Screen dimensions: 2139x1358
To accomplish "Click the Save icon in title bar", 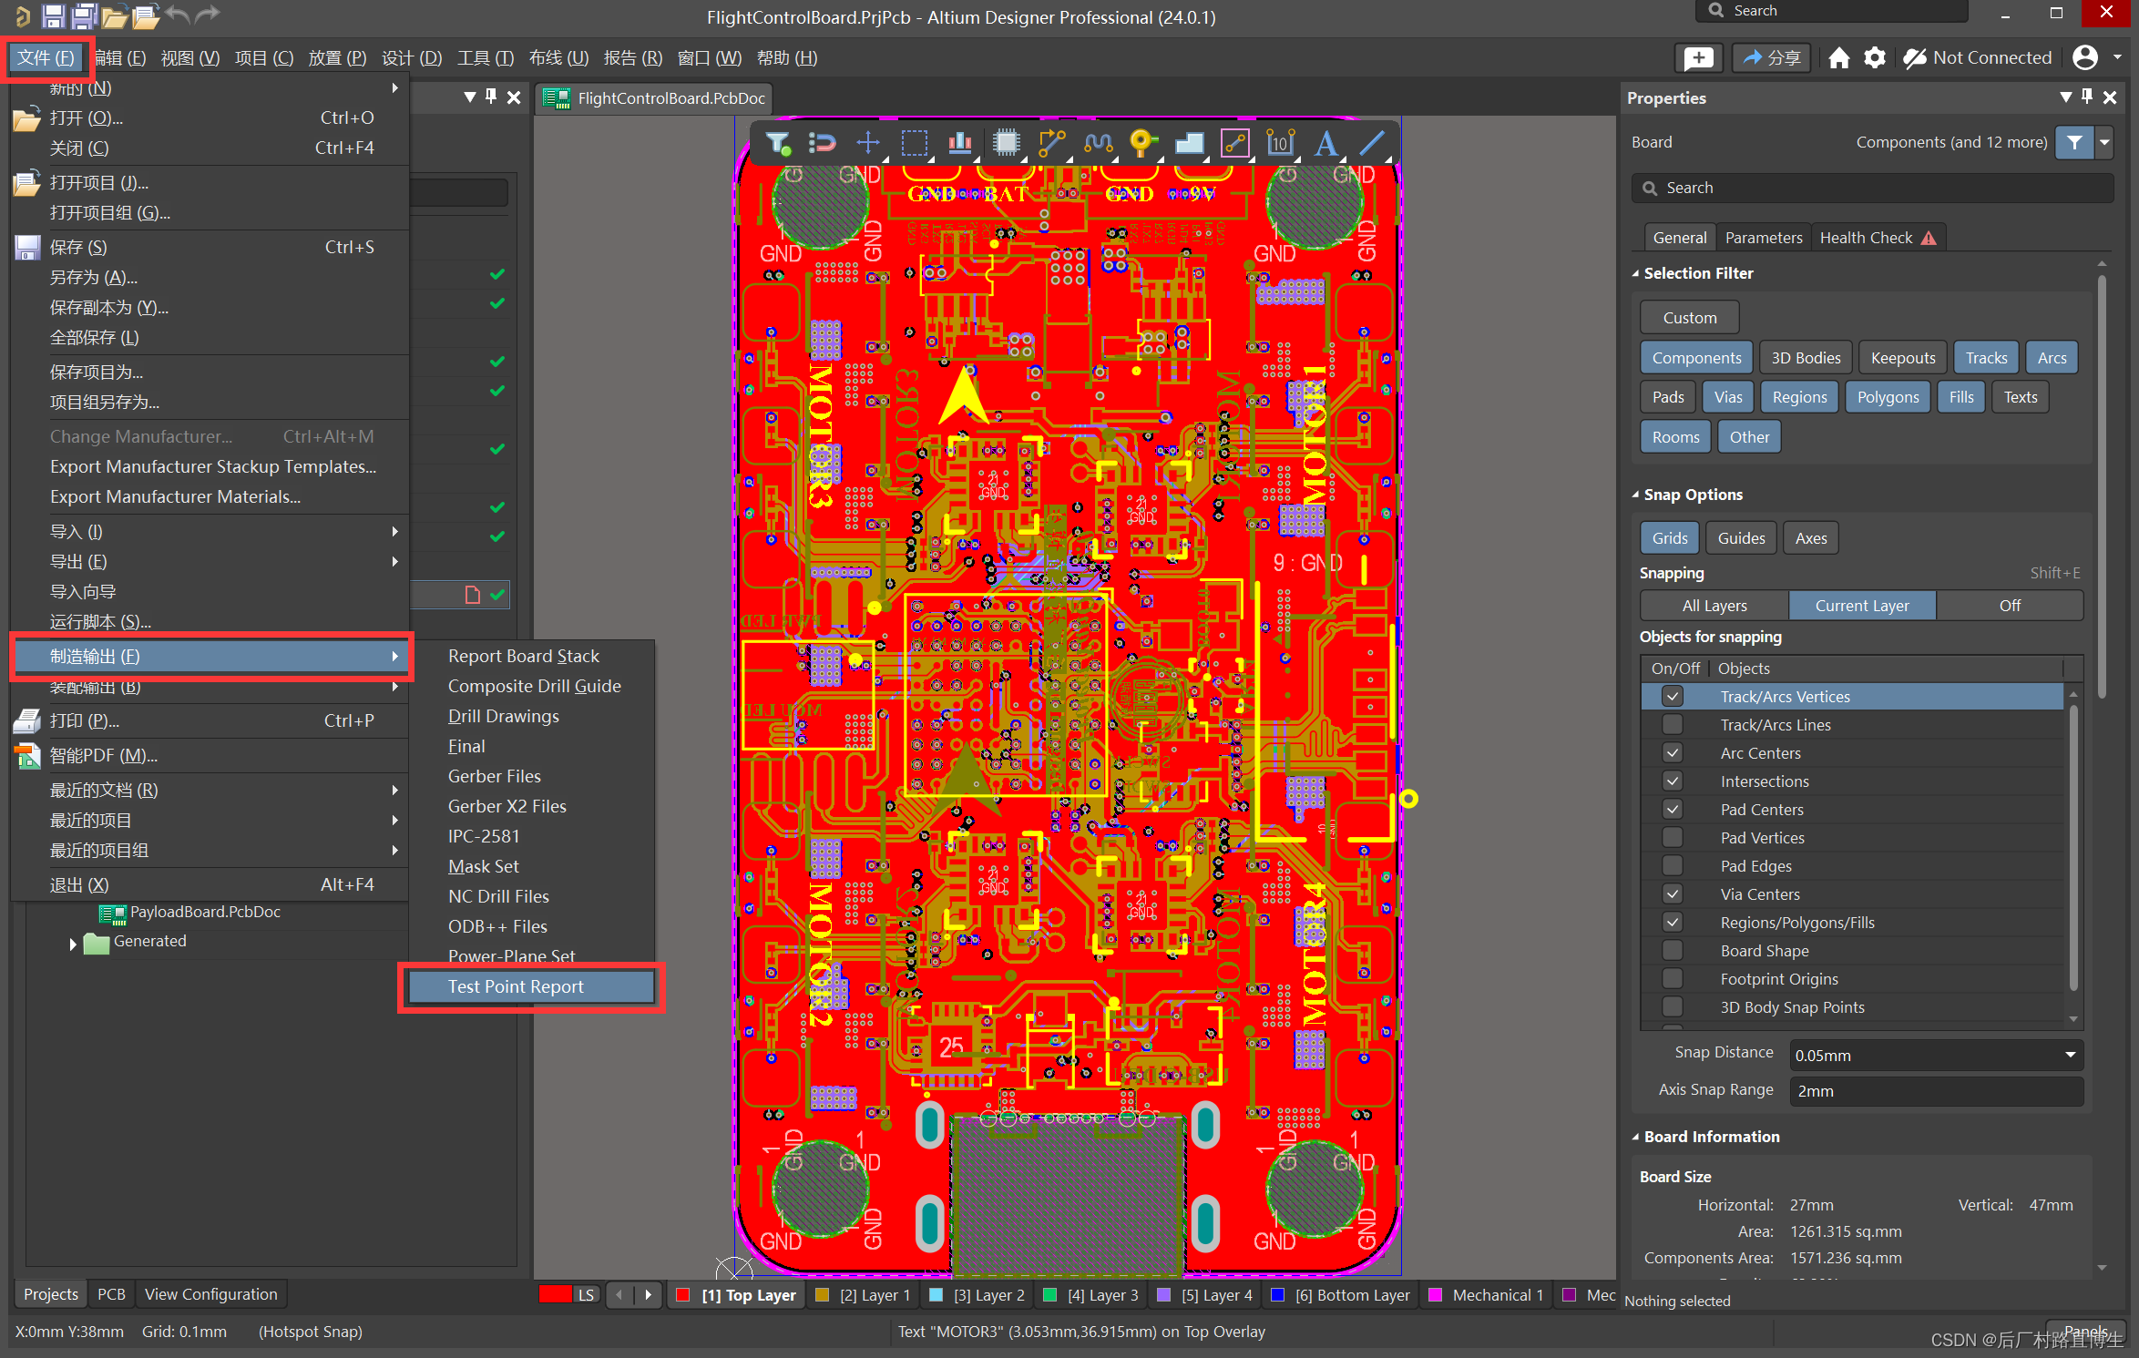I will (53, 15).
